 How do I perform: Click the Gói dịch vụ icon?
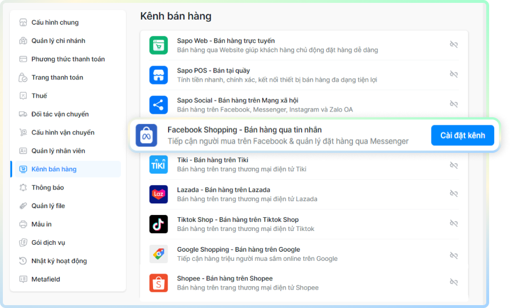(23, 242)
